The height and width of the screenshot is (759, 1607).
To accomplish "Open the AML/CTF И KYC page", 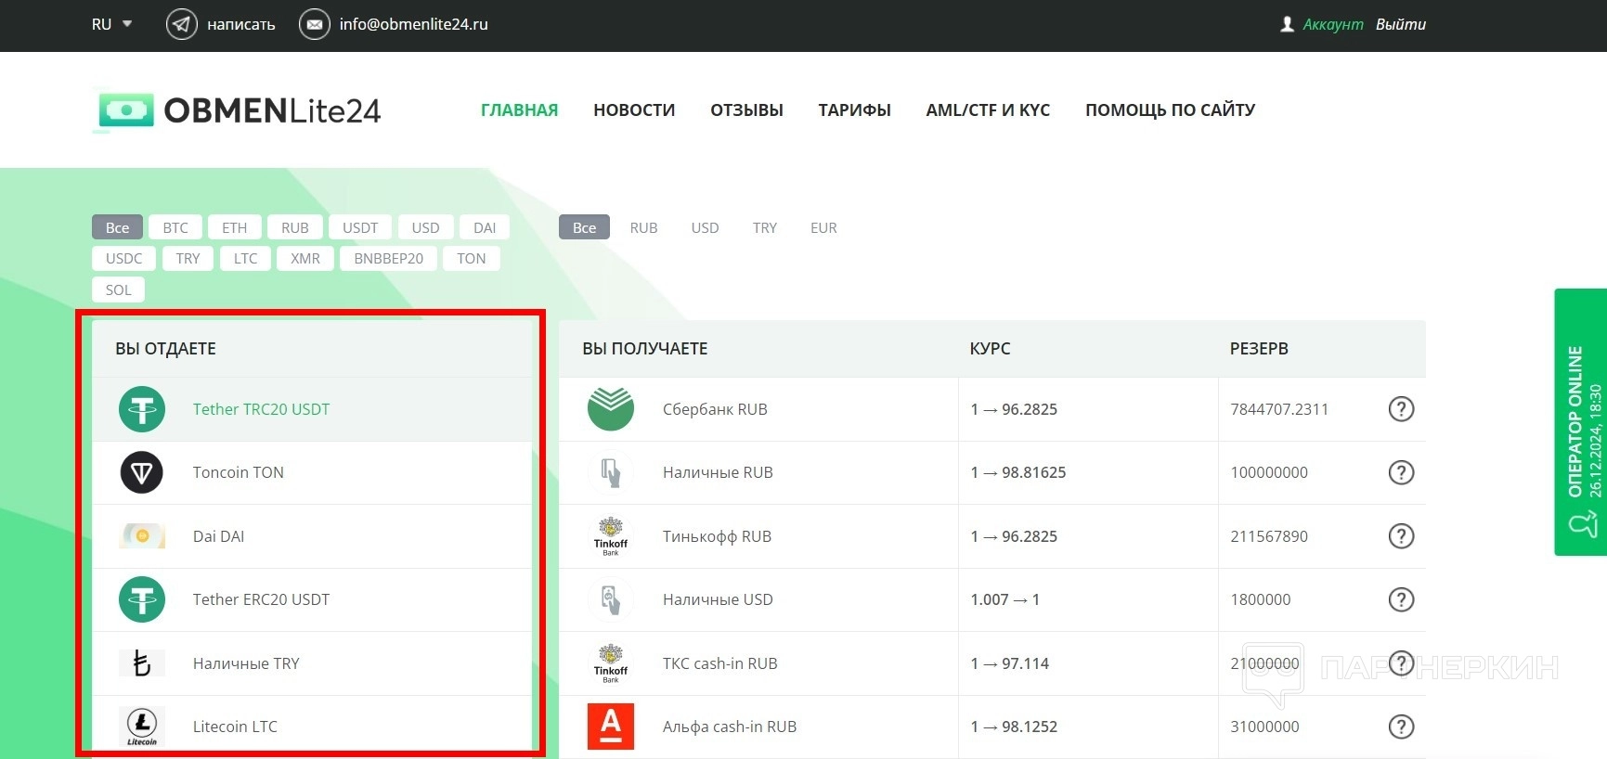I will coord(988,110).
